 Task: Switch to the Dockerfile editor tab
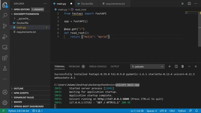tap(87, 4)
